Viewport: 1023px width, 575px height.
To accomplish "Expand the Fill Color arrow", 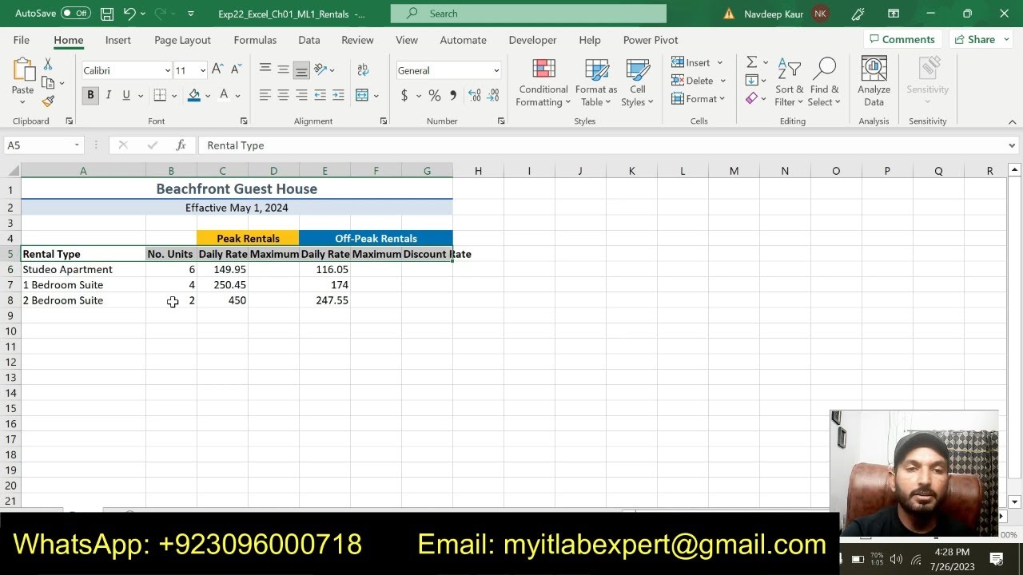I will (x=207, y=95).
